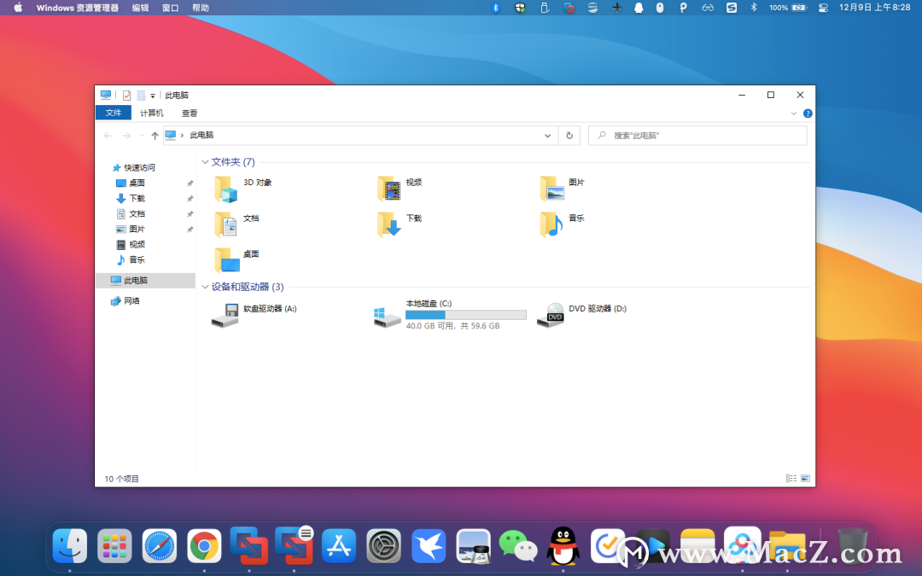Viewport: 922px width, 576px height.
Task: Collapse the 设备和驱动器 (3) group
Action: pos(205,287)
